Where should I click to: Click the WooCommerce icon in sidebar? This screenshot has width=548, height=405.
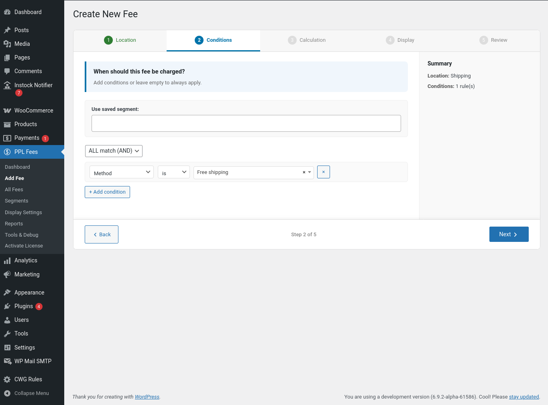tap(7, 110)
